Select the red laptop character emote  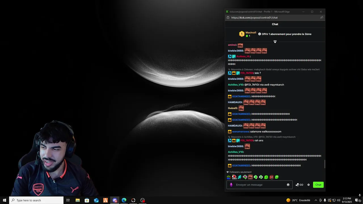click(x=234, y=177)
